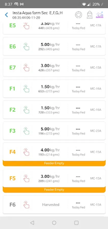
Task: Tap the power button icon in header
Action: (x=79, y=15)
